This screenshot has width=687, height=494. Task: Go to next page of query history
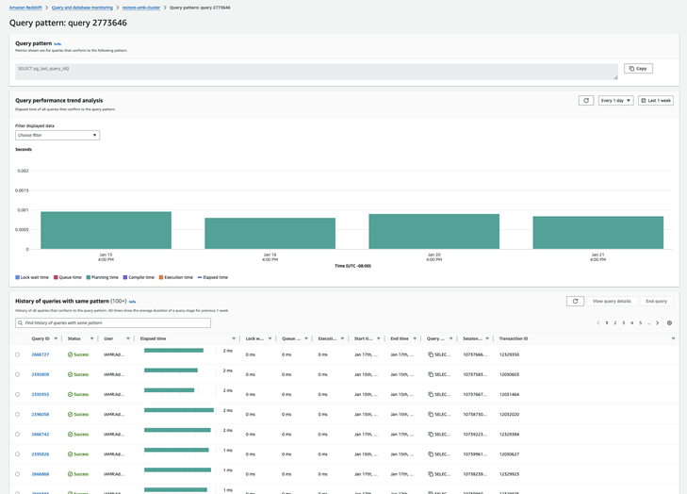[658, 322]
